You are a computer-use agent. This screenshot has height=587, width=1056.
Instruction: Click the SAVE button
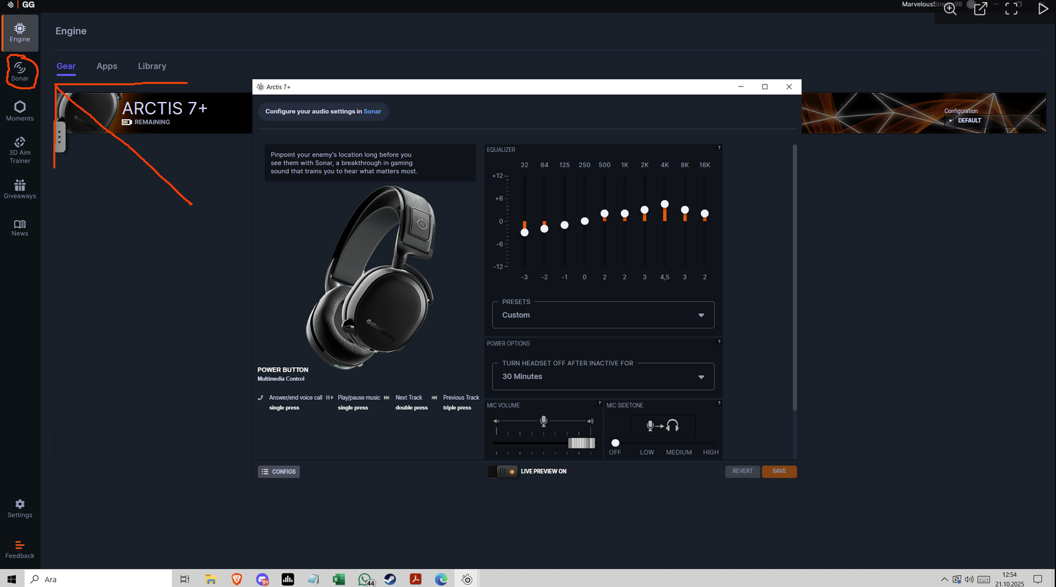(x=779, y=472)
